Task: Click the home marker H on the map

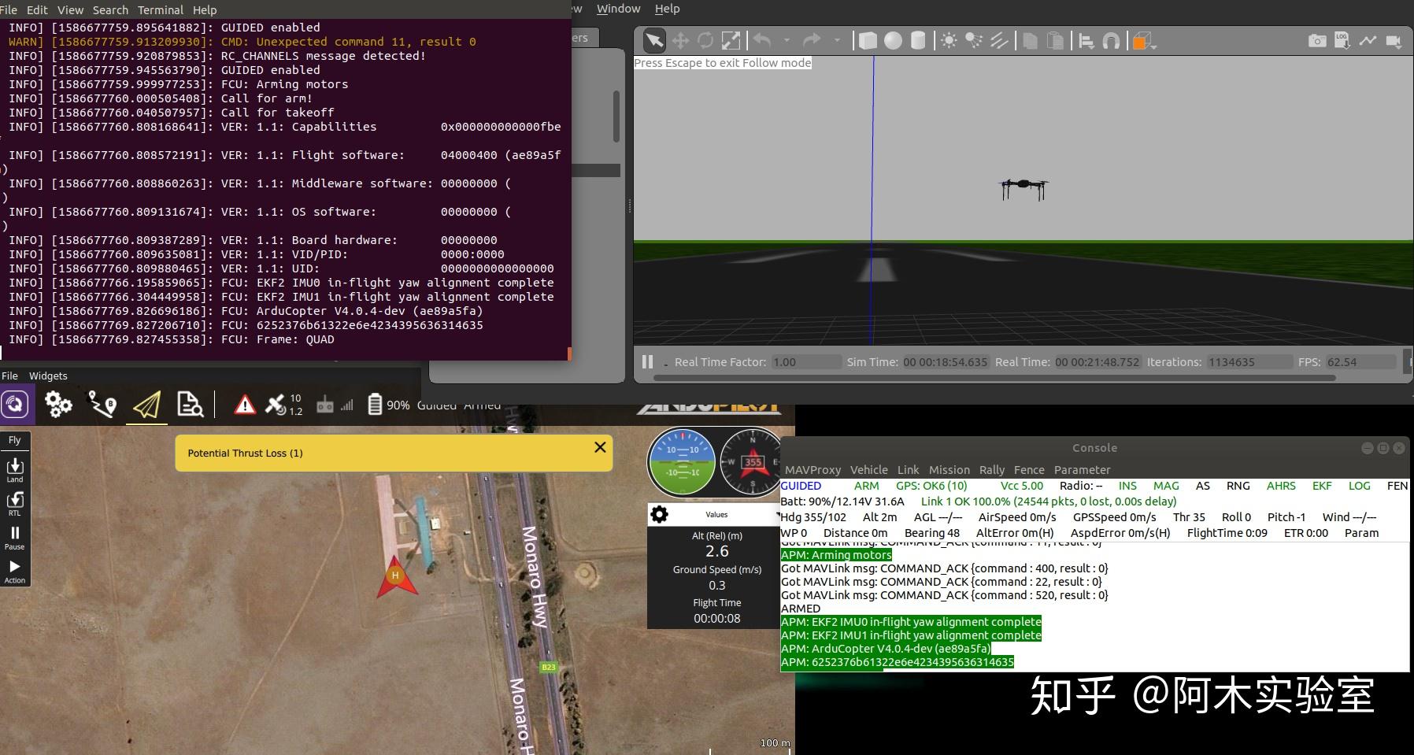Action: 396,574
